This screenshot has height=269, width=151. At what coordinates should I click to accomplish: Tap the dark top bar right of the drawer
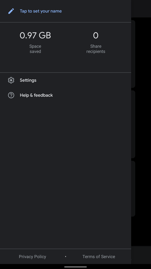coord(141,9)
